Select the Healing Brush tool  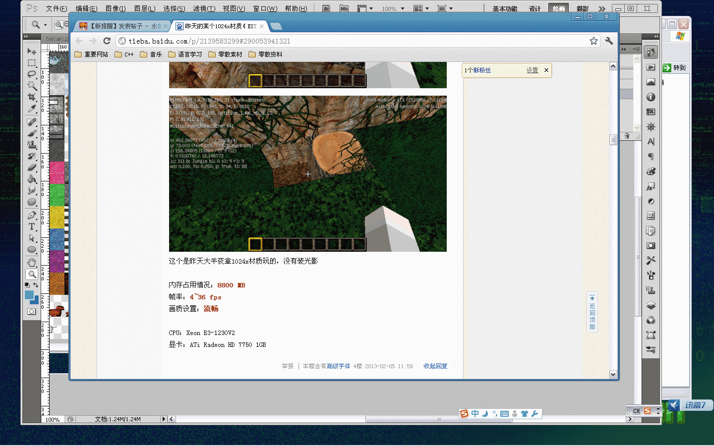tap(32, 121)
